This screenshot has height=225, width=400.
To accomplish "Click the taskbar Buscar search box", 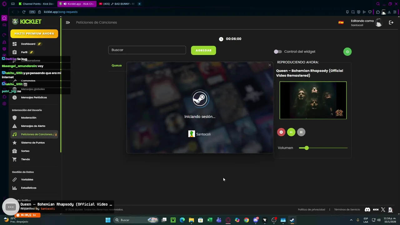I will (136, 220).
